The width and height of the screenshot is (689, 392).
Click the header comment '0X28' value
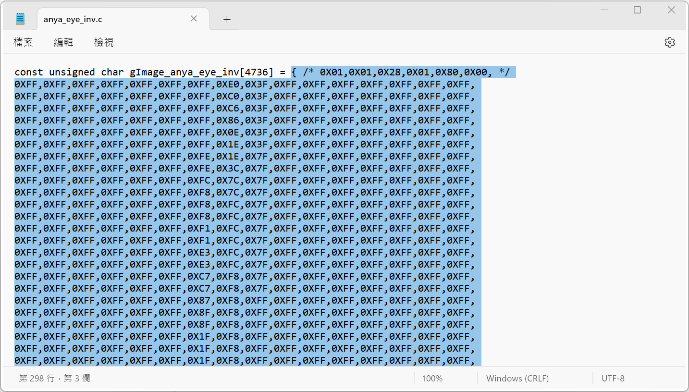tap(389, 72)
